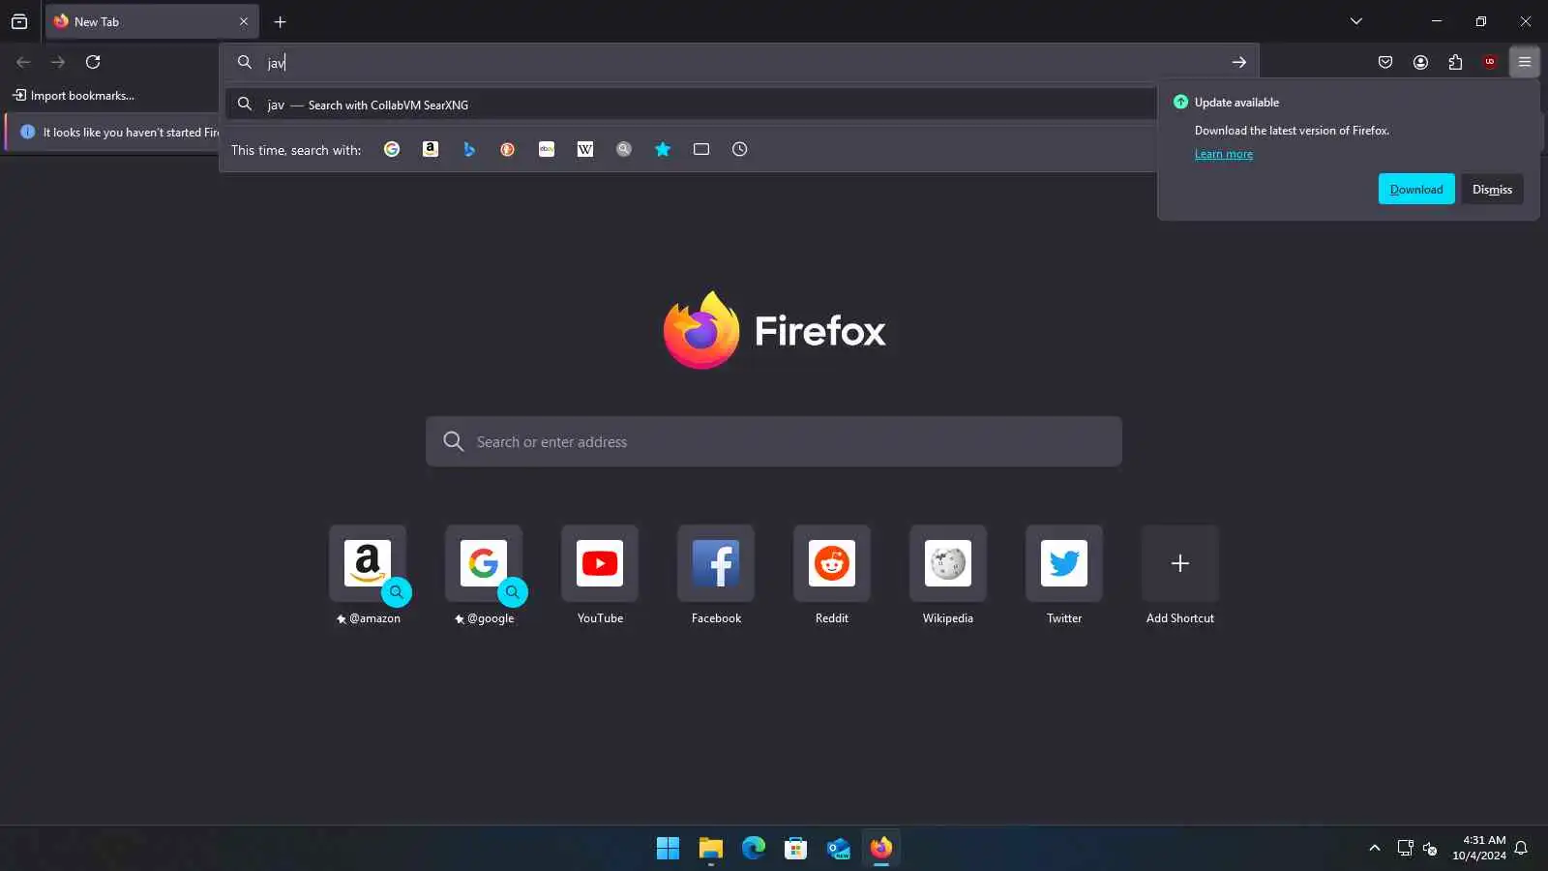Open the Firefox account menu

point(1420,62)
